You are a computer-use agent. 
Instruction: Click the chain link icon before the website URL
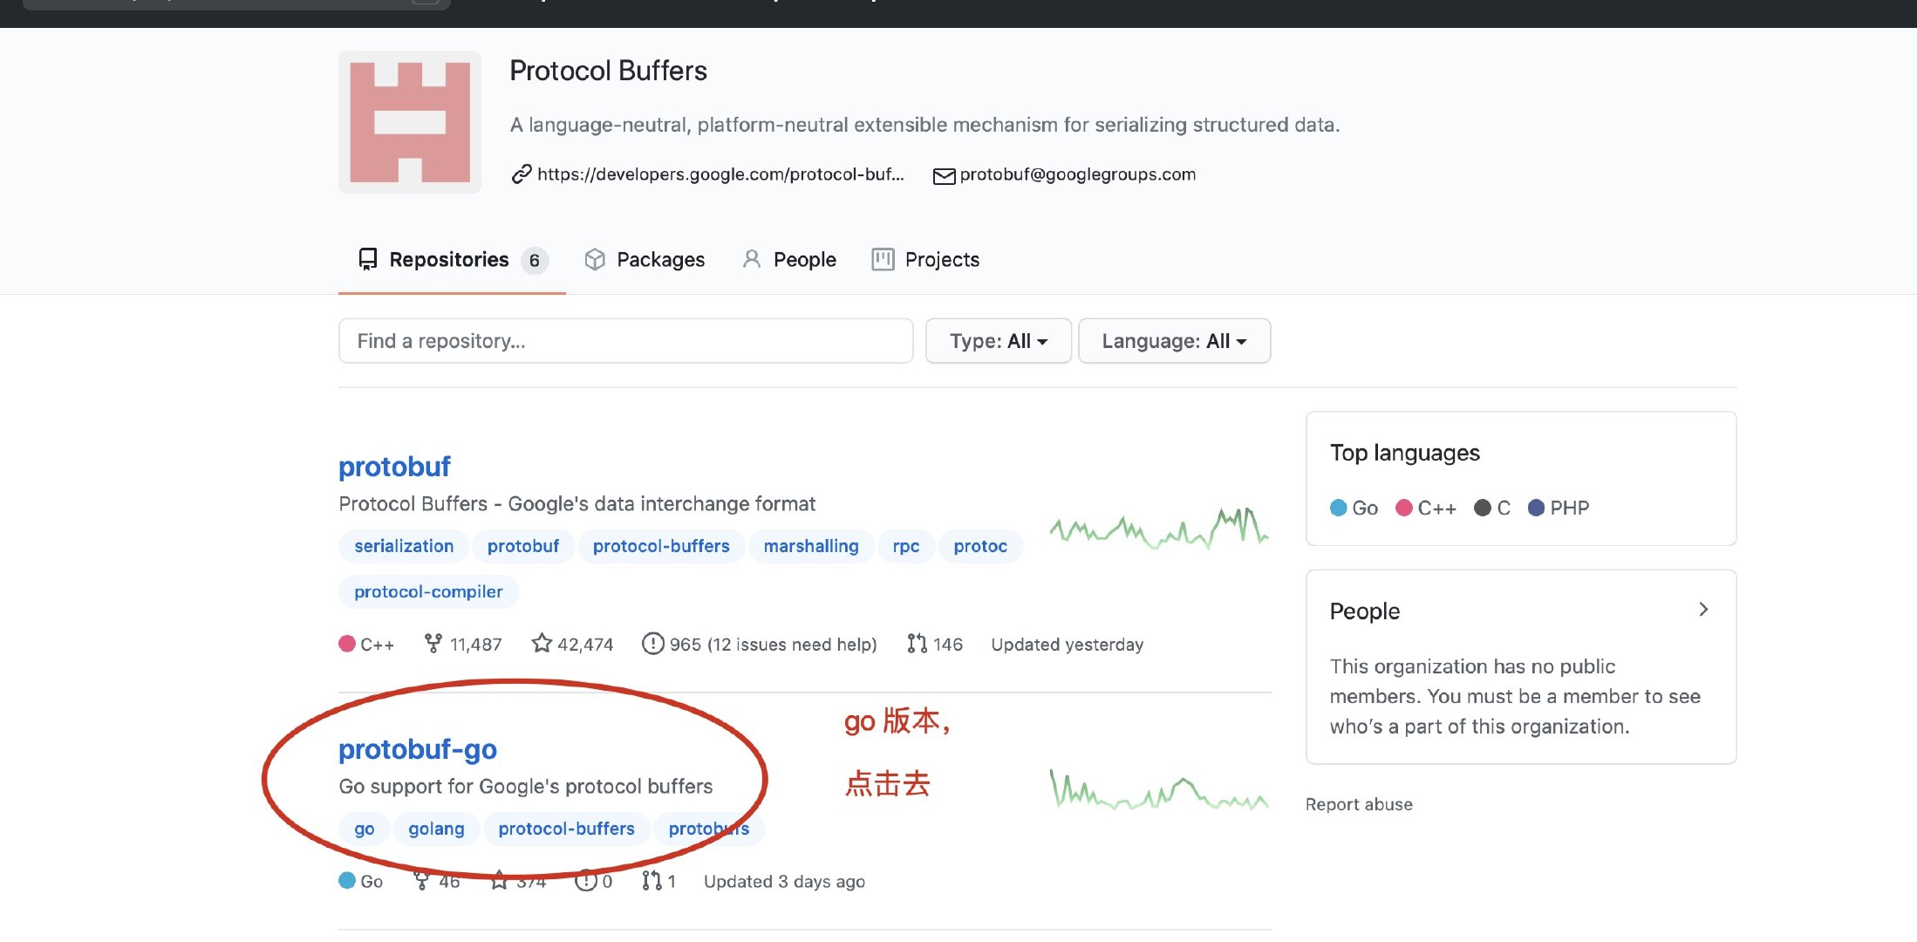point(521,174)
